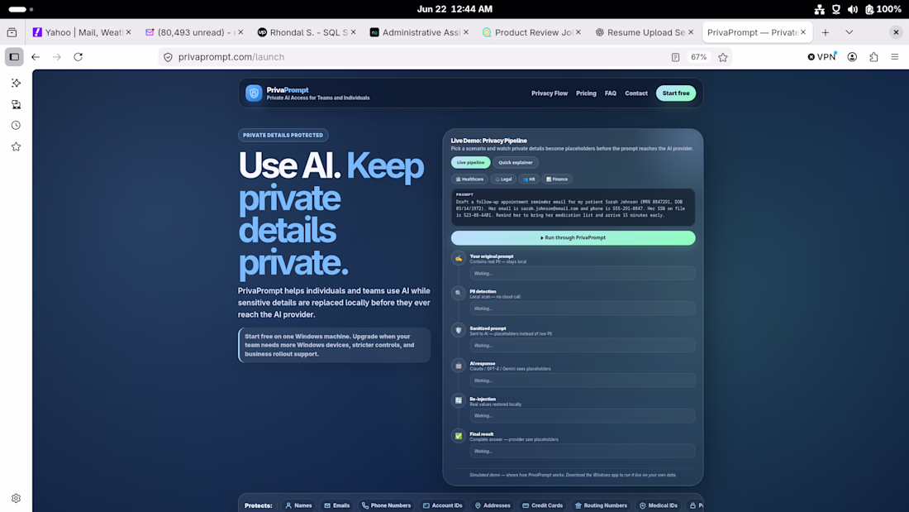909x512 pixels.
Task: Open a new tab with plus
Action: click(826, 32)
